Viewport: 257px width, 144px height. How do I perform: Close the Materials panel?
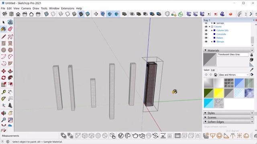pyautogui.click(x=252, y=50)
